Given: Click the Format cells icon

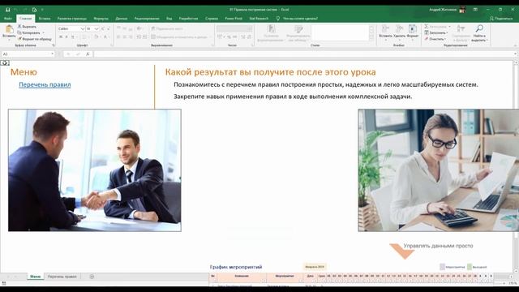Looking at the screenshot, I should click(413, 28).
